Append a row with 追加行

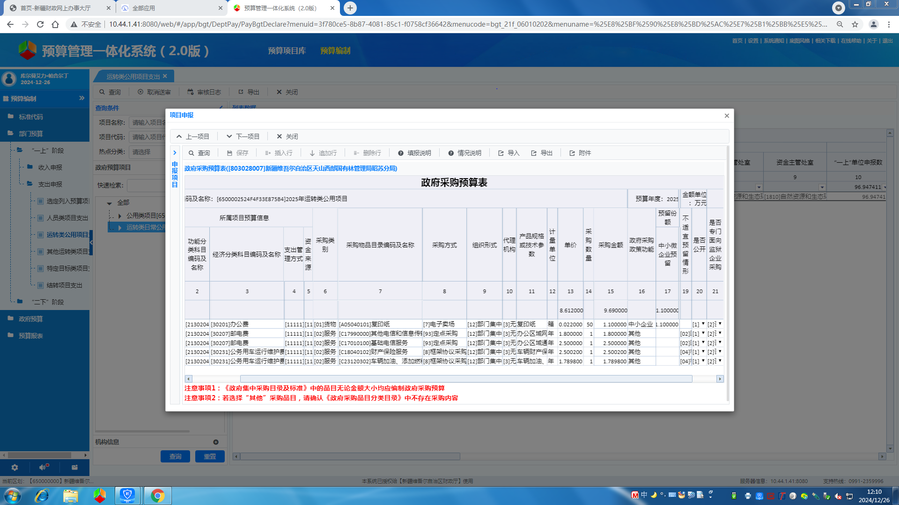point(323,153)
